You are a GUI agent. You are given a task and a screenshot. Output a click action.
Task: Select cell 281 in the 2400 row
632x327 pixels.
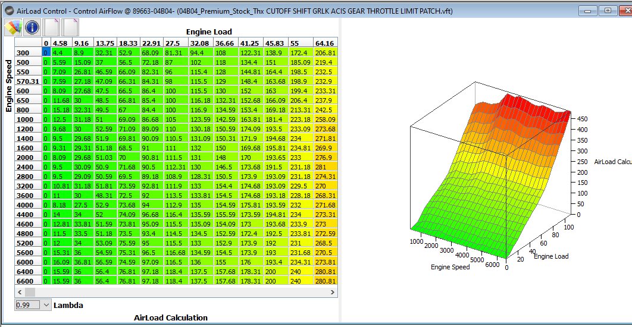tap(326, 166)
